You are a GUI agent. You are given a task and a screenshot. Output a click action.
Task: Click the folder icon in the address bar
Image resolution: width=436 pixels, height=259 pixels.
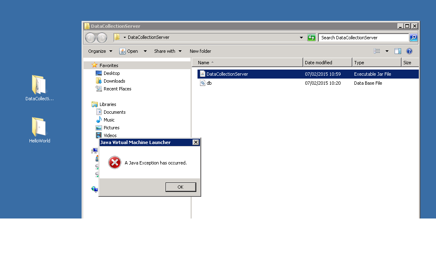(x=117, y=37)
